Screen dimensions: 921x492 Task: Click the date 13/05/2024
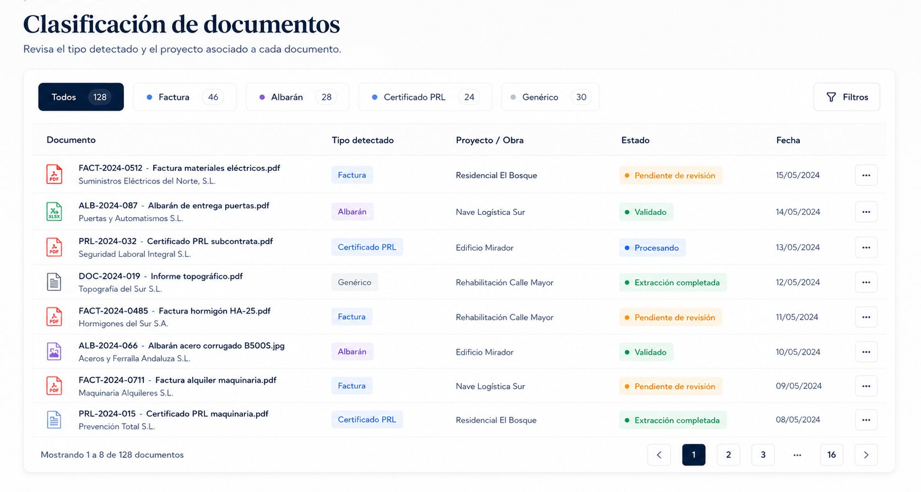click(798, 247)
